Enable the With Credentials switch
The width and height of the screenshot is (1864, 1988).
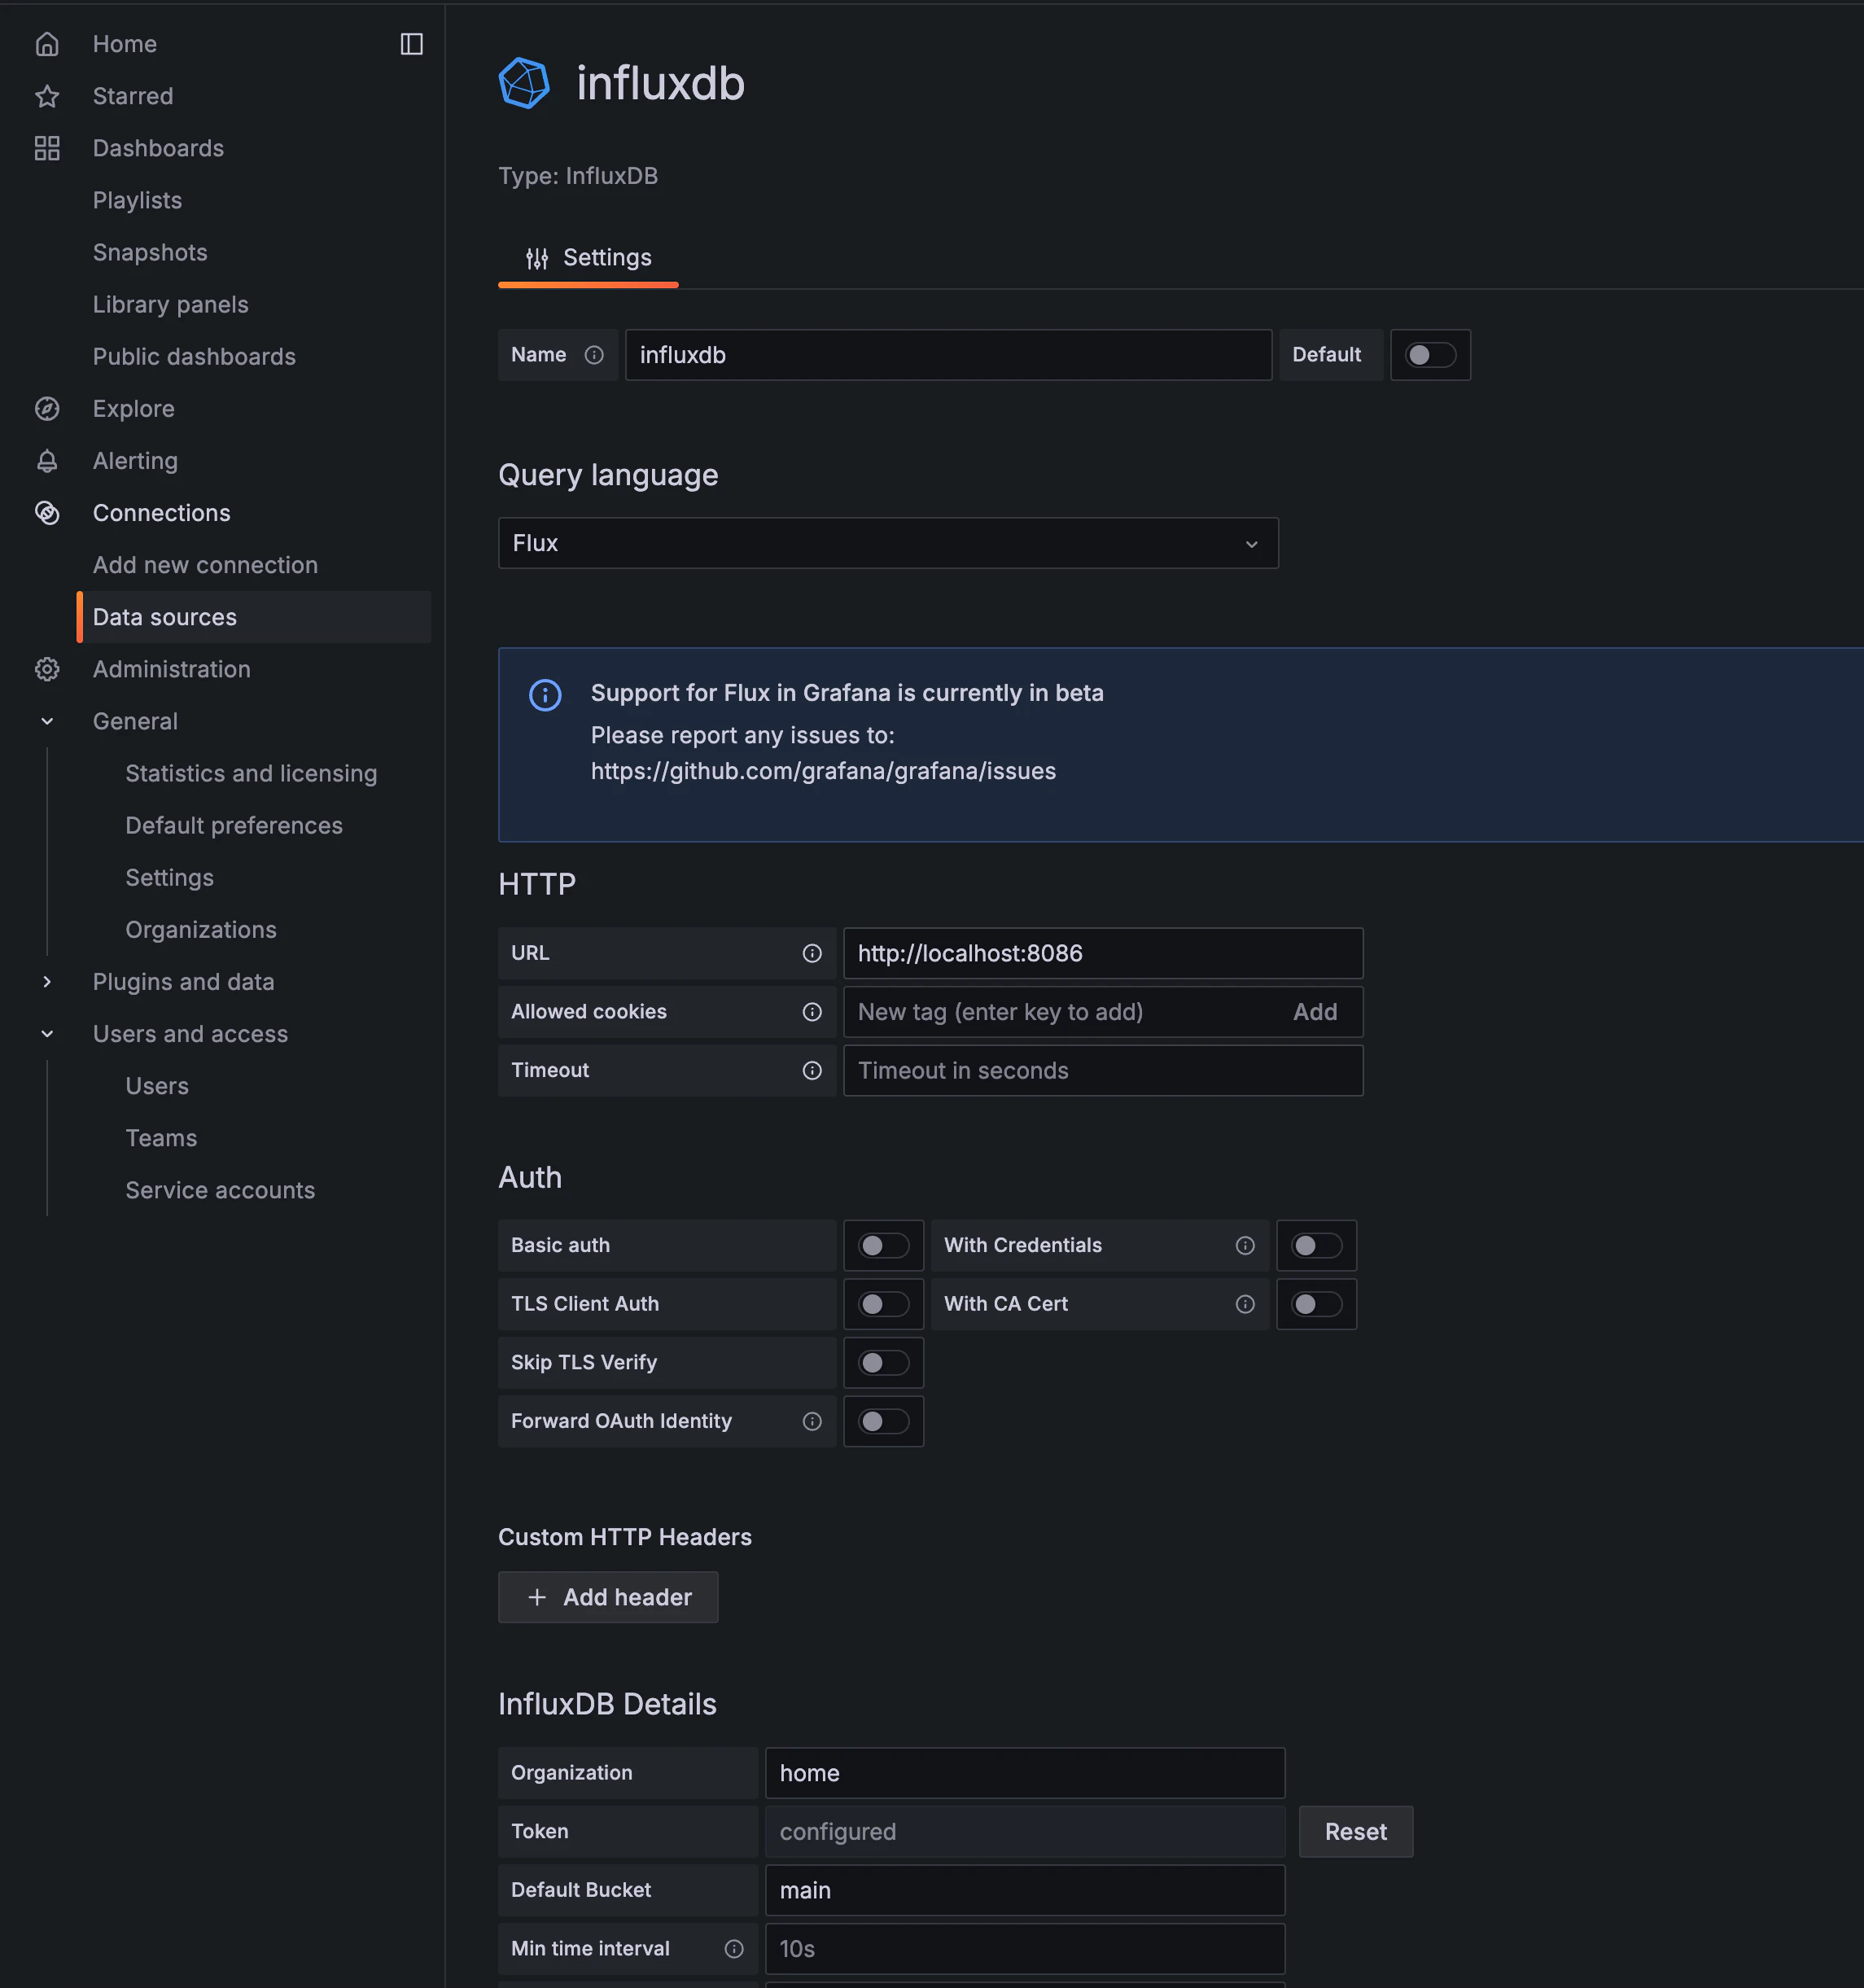[x=1316, y=1245]
